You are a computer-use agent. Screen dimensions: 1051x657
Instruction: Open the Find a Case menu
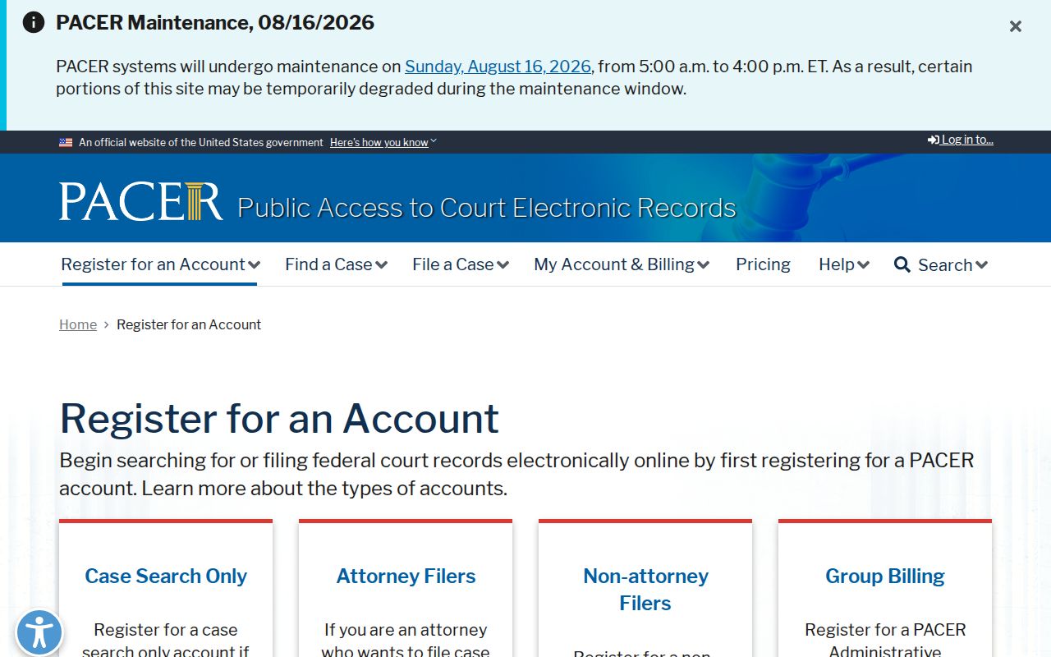336,264
